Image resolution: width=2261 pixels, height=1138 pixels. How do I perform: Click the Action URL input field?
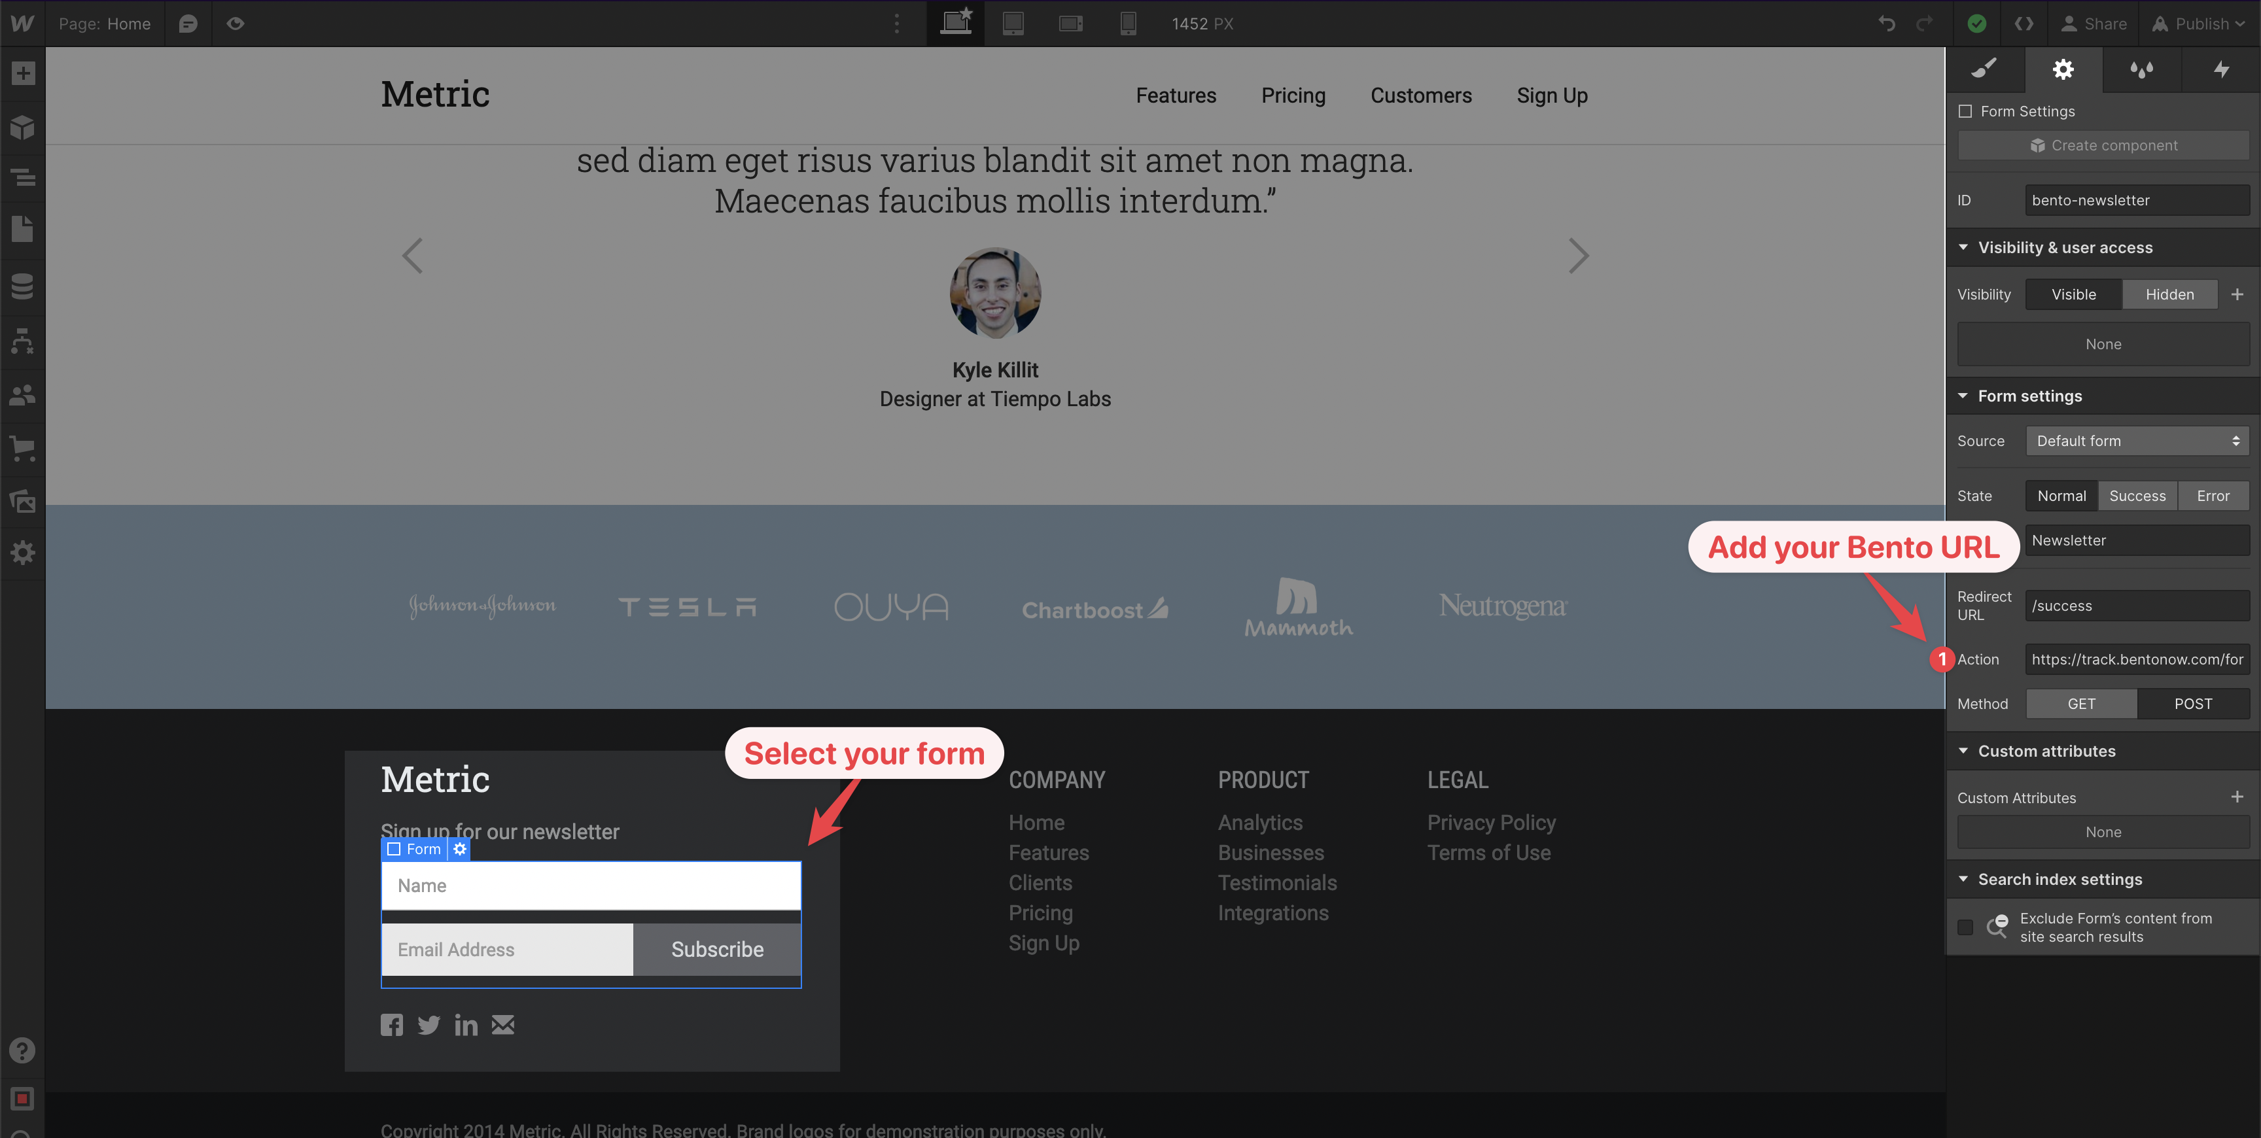coord(2136,659)
